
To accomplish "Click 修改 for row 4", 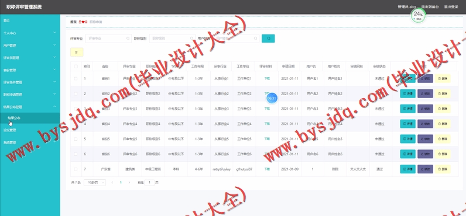I will pyautogui.click(x=425, y=124).
